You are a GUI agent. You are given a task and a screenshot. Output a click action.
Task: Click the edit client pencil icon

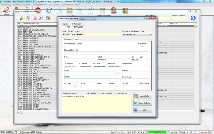click(27, 18)
